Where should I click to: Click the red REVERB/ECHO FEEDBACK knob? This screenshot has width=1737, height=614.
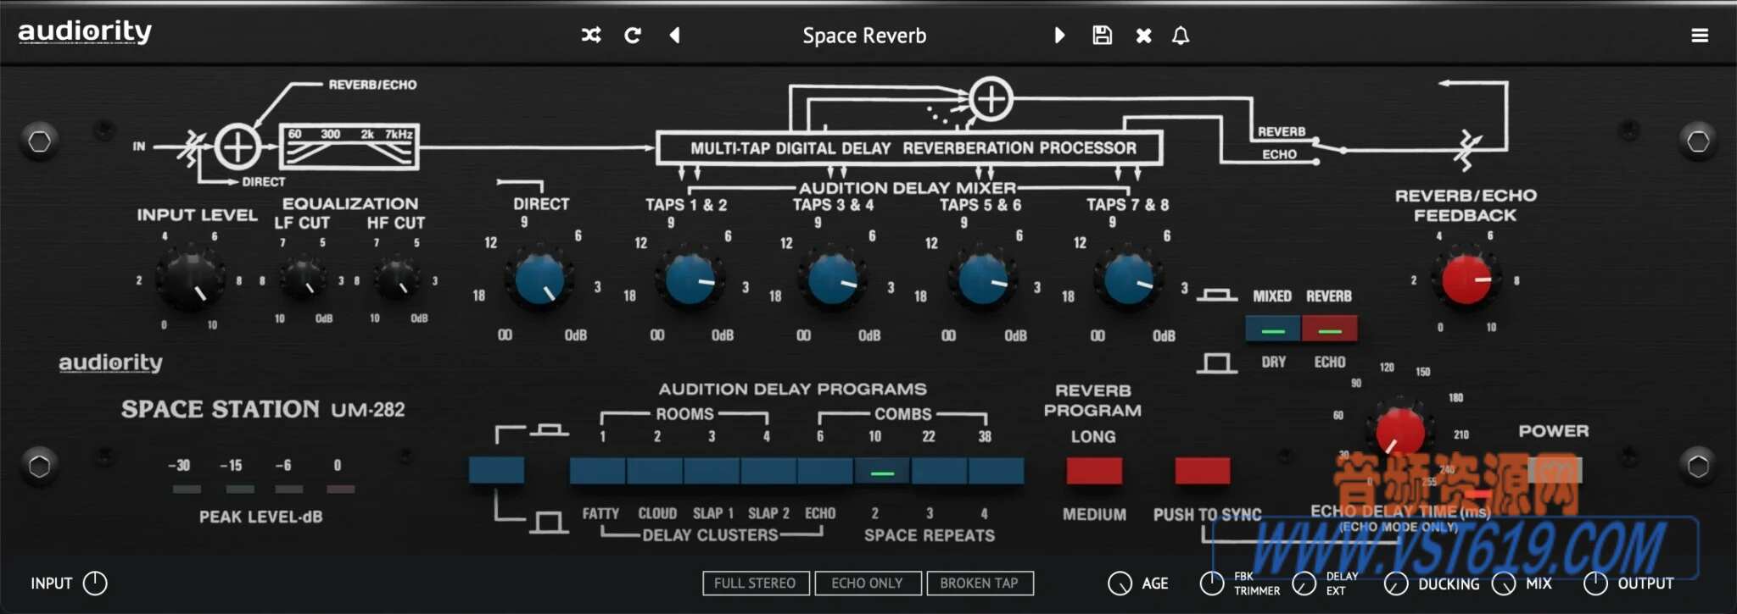tap(1466, 279)
